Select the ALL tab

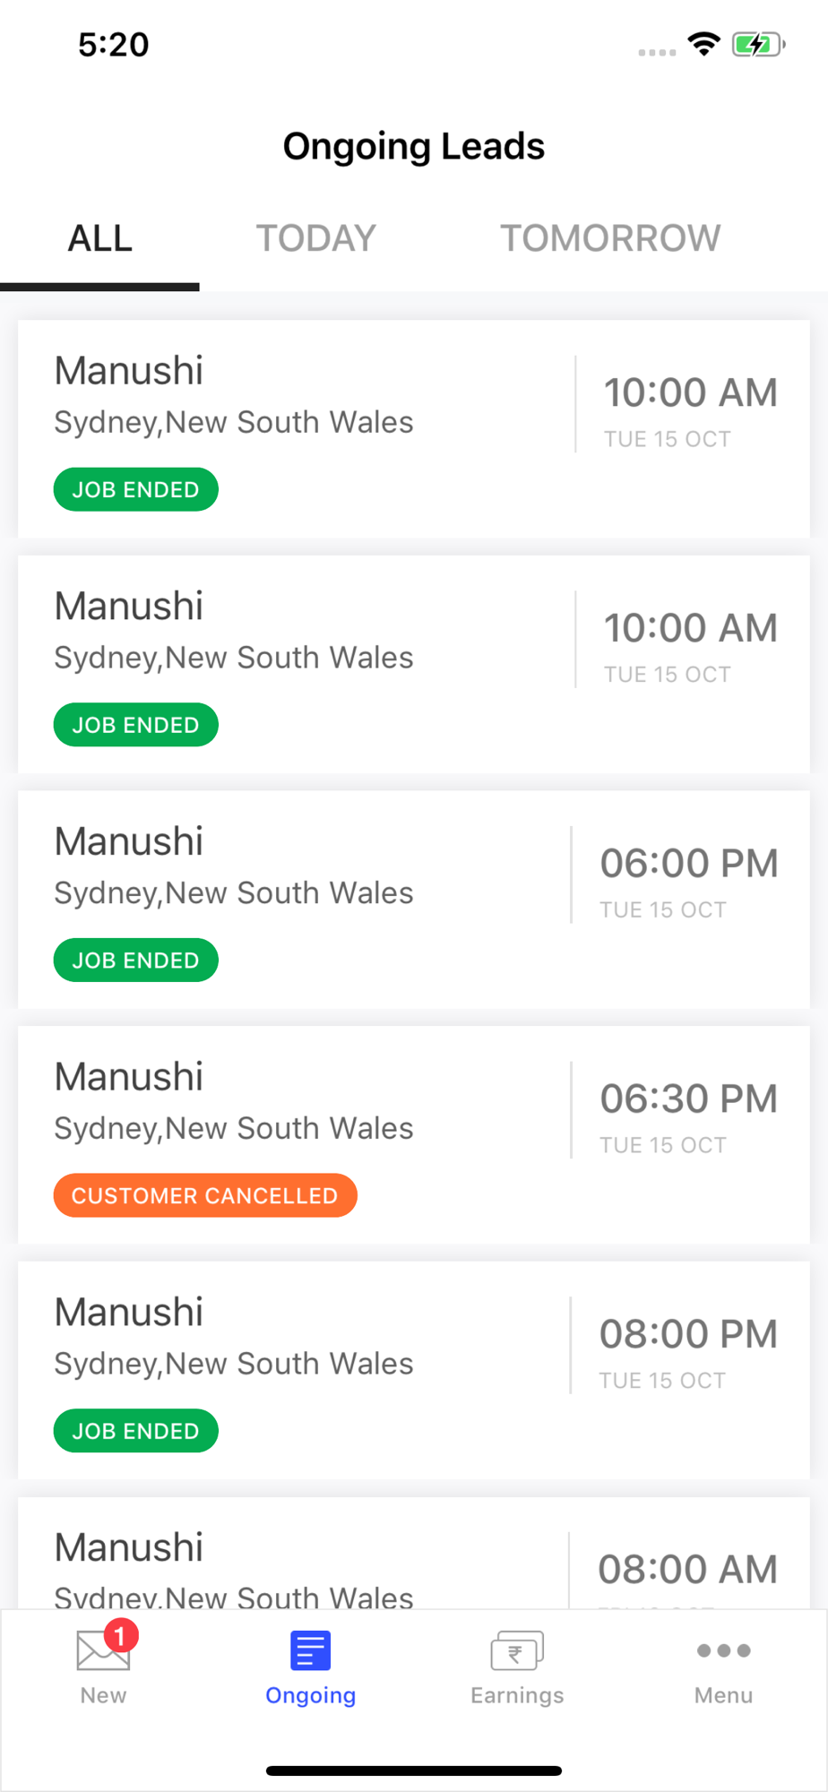pyautogui.click(x=99, y=238)
